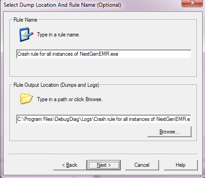Click the 'Rule Name' group label

(25, 20)
